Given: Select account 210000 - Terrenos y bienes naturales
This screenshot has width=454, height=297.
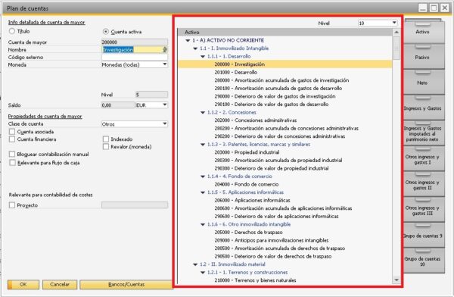Looking at the screenshot, I should point(255,280).
